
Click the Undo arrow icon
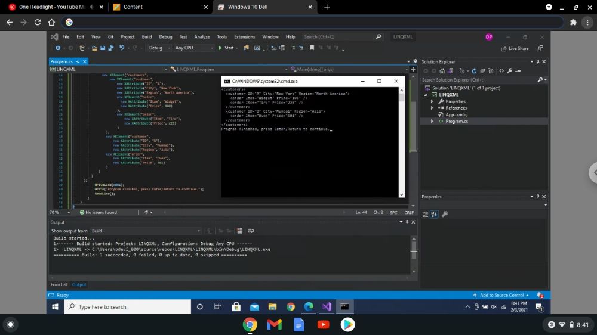[x=121, y=48]
